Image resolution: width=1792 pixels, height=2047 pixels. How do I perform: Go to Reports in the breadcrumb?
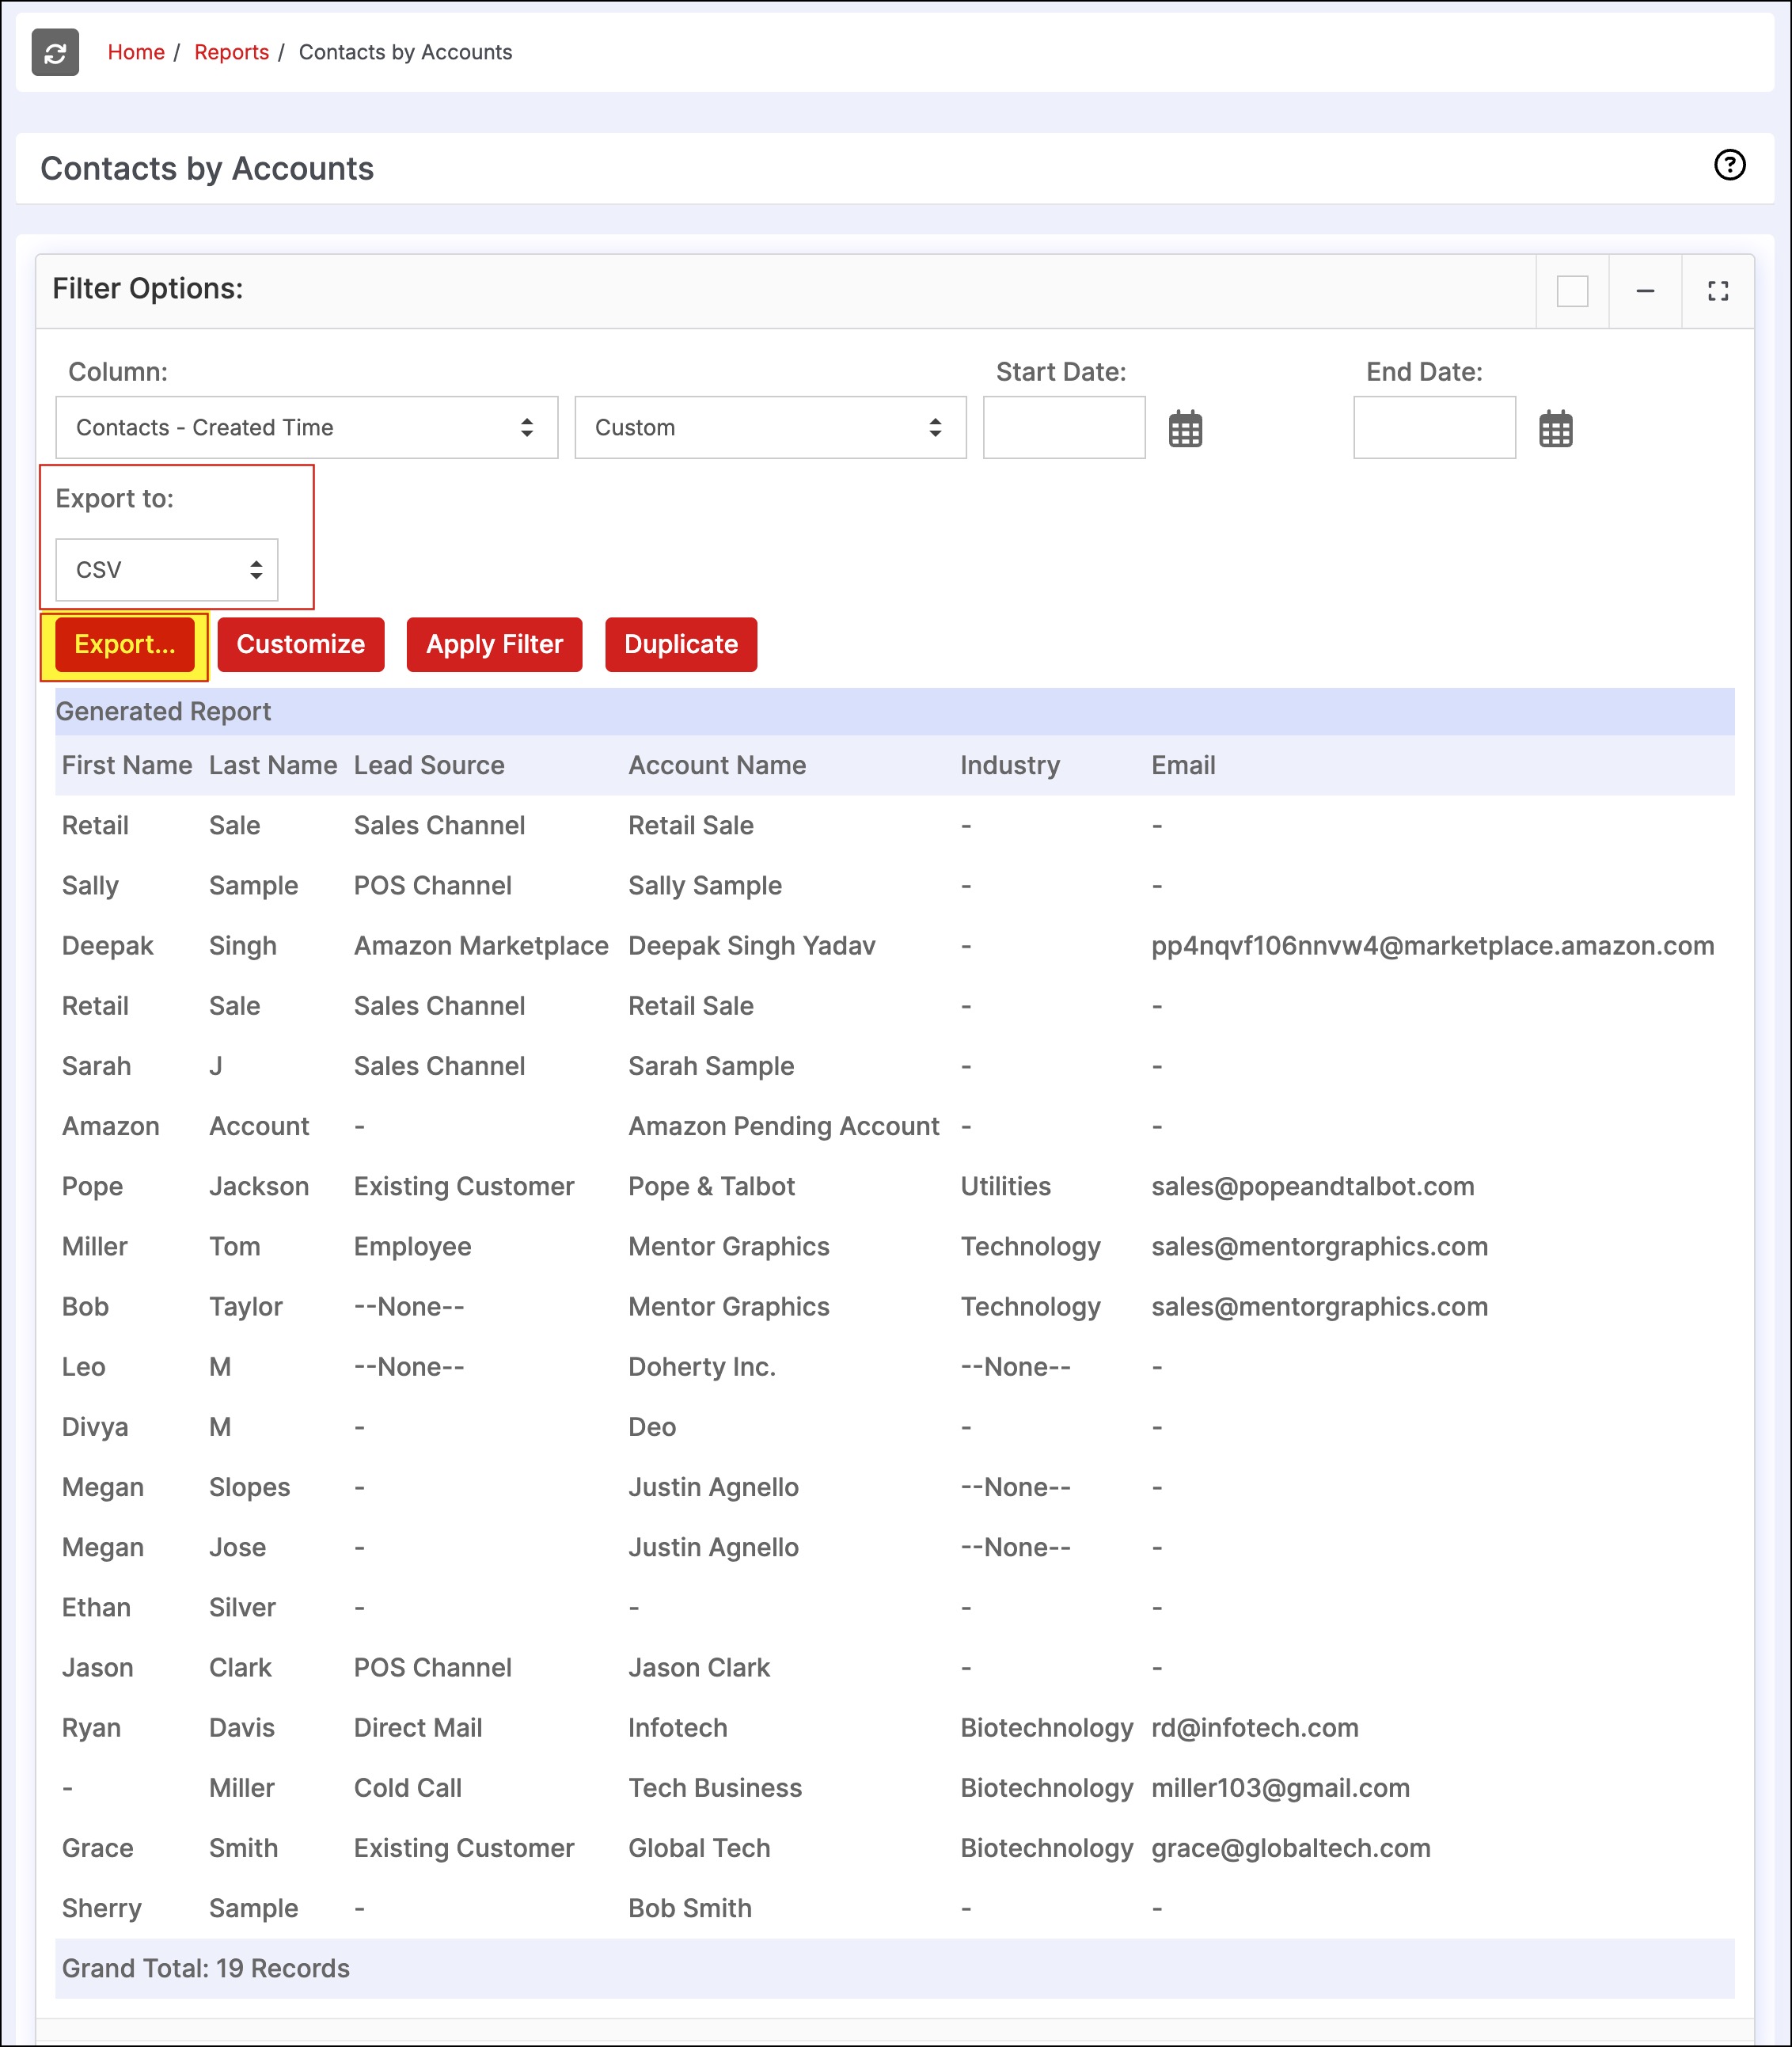pos(231,52)
